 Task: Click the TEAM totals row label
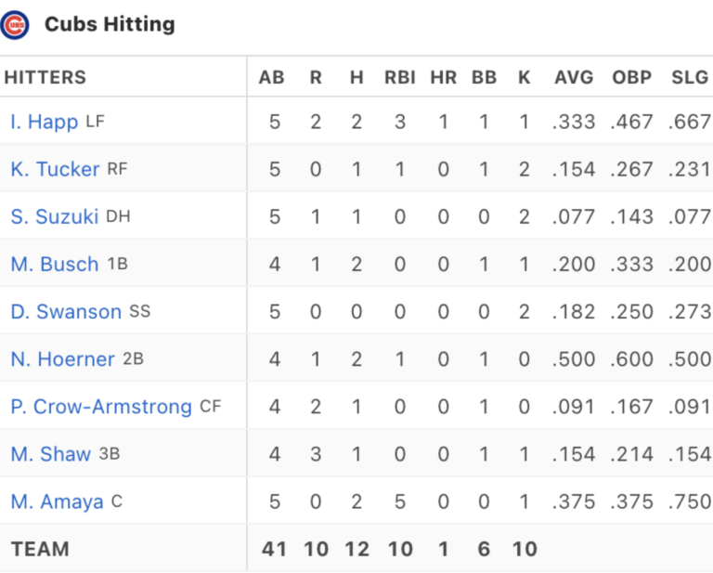coord(40,549)
